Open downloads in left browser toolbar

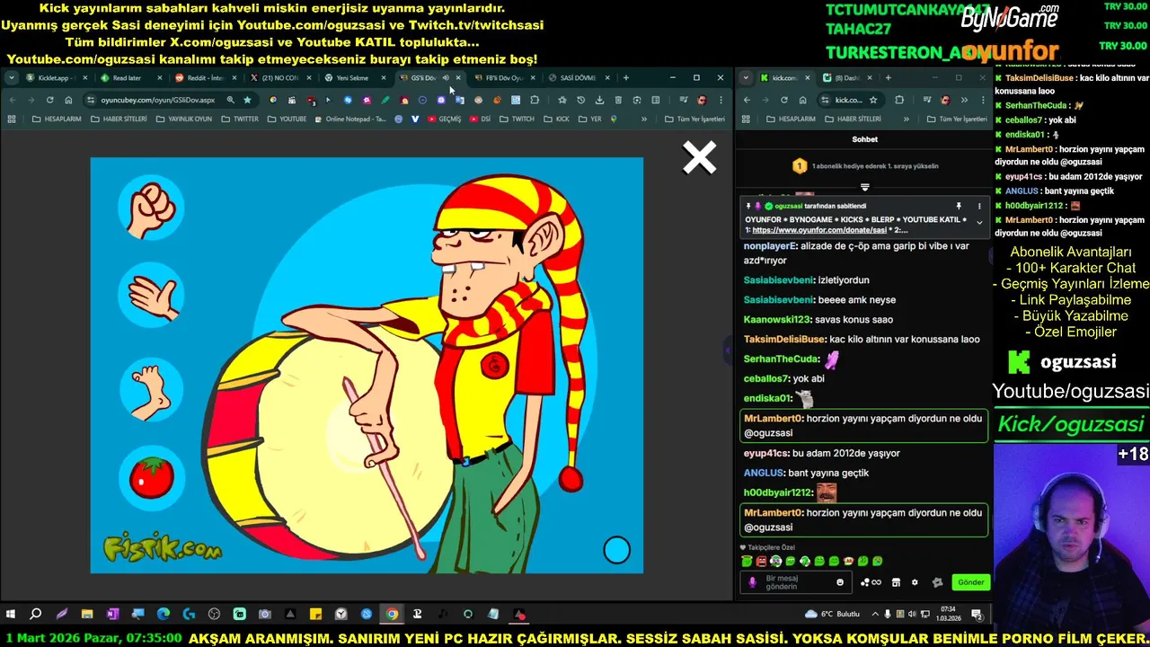pos(599,100)
